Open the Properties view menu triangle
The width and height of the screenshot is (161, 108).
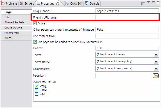click(x=148, y=3)
